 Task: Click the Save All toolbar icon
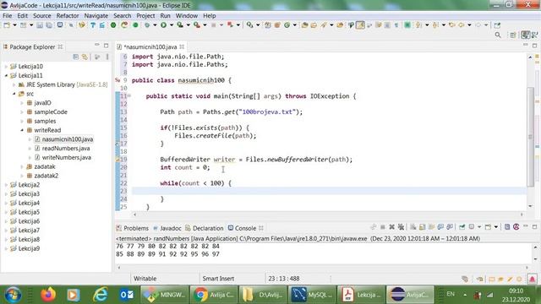pos(49,25)
